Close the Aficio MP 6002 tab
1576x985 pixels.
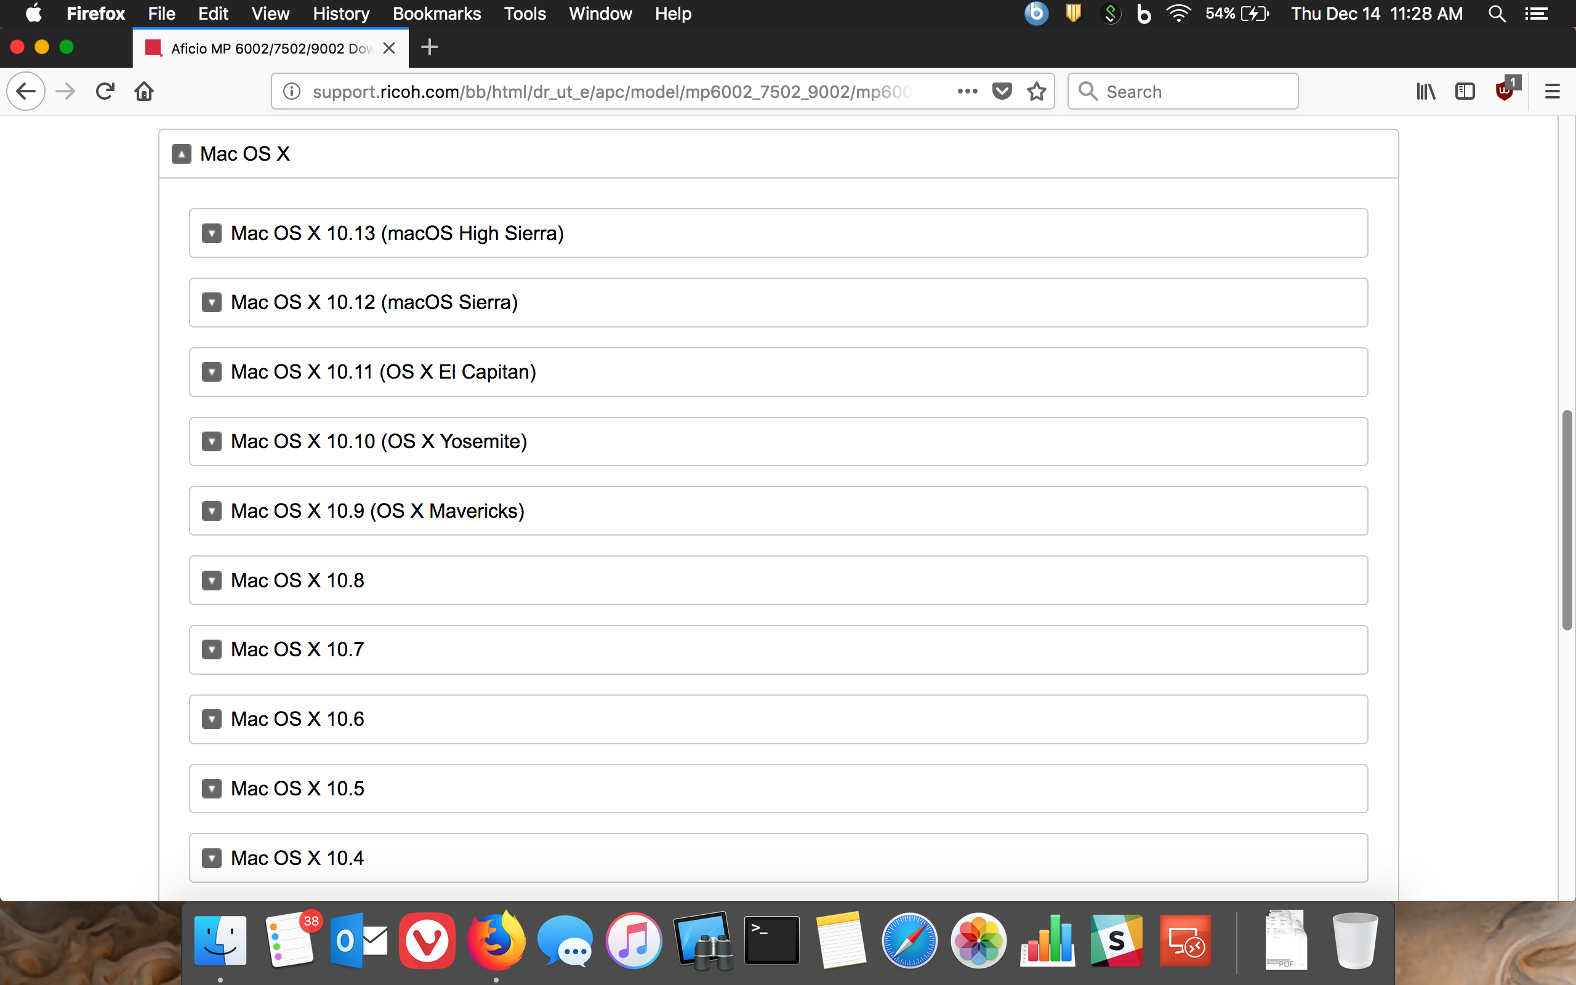pos(389,48)
